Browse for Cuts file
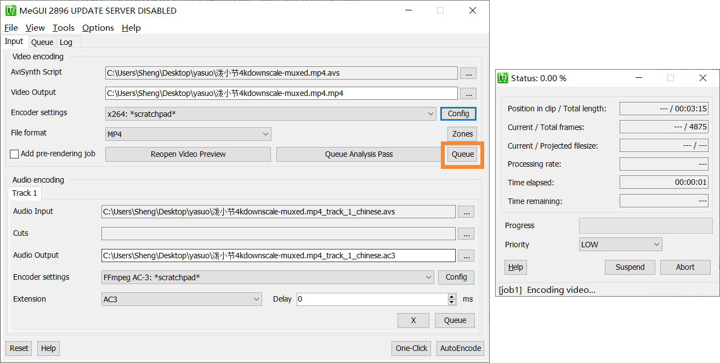 (466, 234)
